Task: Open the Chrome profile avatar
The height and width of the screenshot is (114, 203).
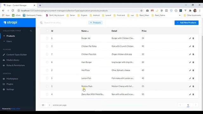Action: tap(195, 10)
